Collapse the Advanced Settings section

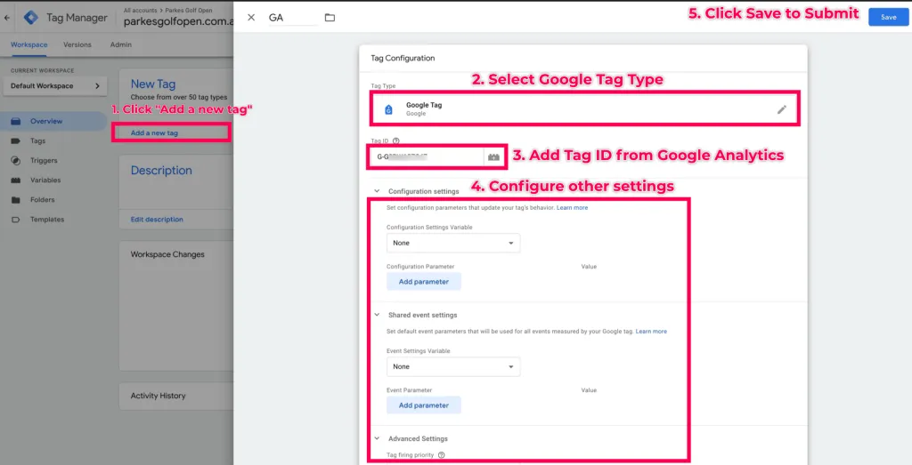pyautogui.click(x=377, y=438)
